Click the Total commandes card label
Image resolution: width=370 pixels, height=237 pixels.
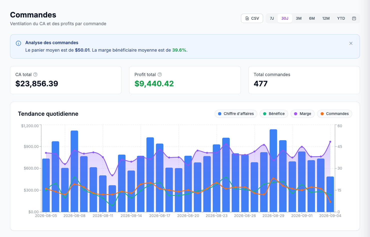coord(272,75)
